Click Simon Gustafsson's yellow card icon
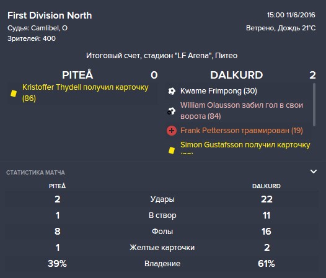This screenshot has width=326, height=278. click(172, 150)
